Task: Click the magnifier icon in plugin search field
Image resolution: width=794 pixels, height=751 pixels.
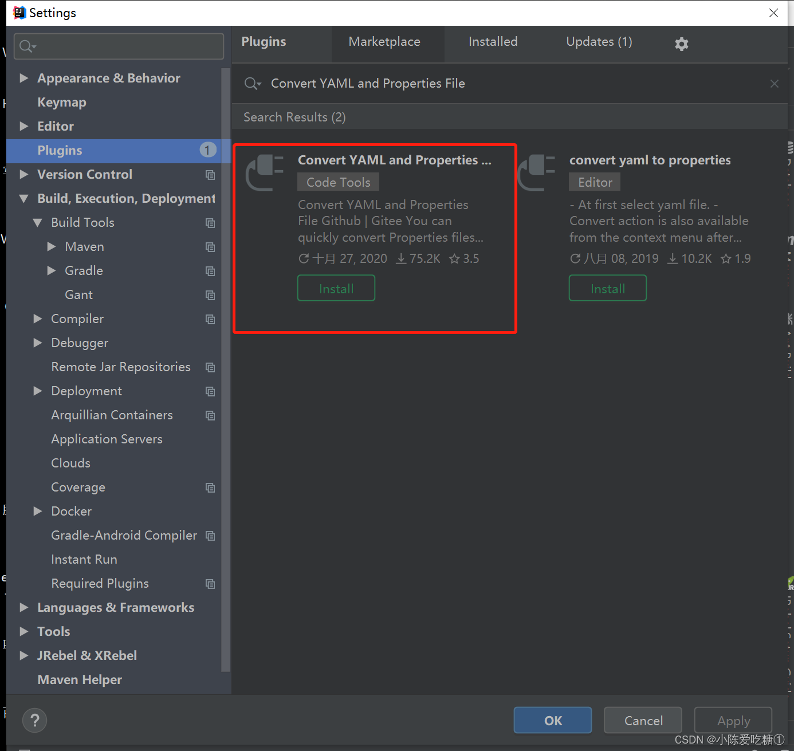Action: [x=253, y=84]
